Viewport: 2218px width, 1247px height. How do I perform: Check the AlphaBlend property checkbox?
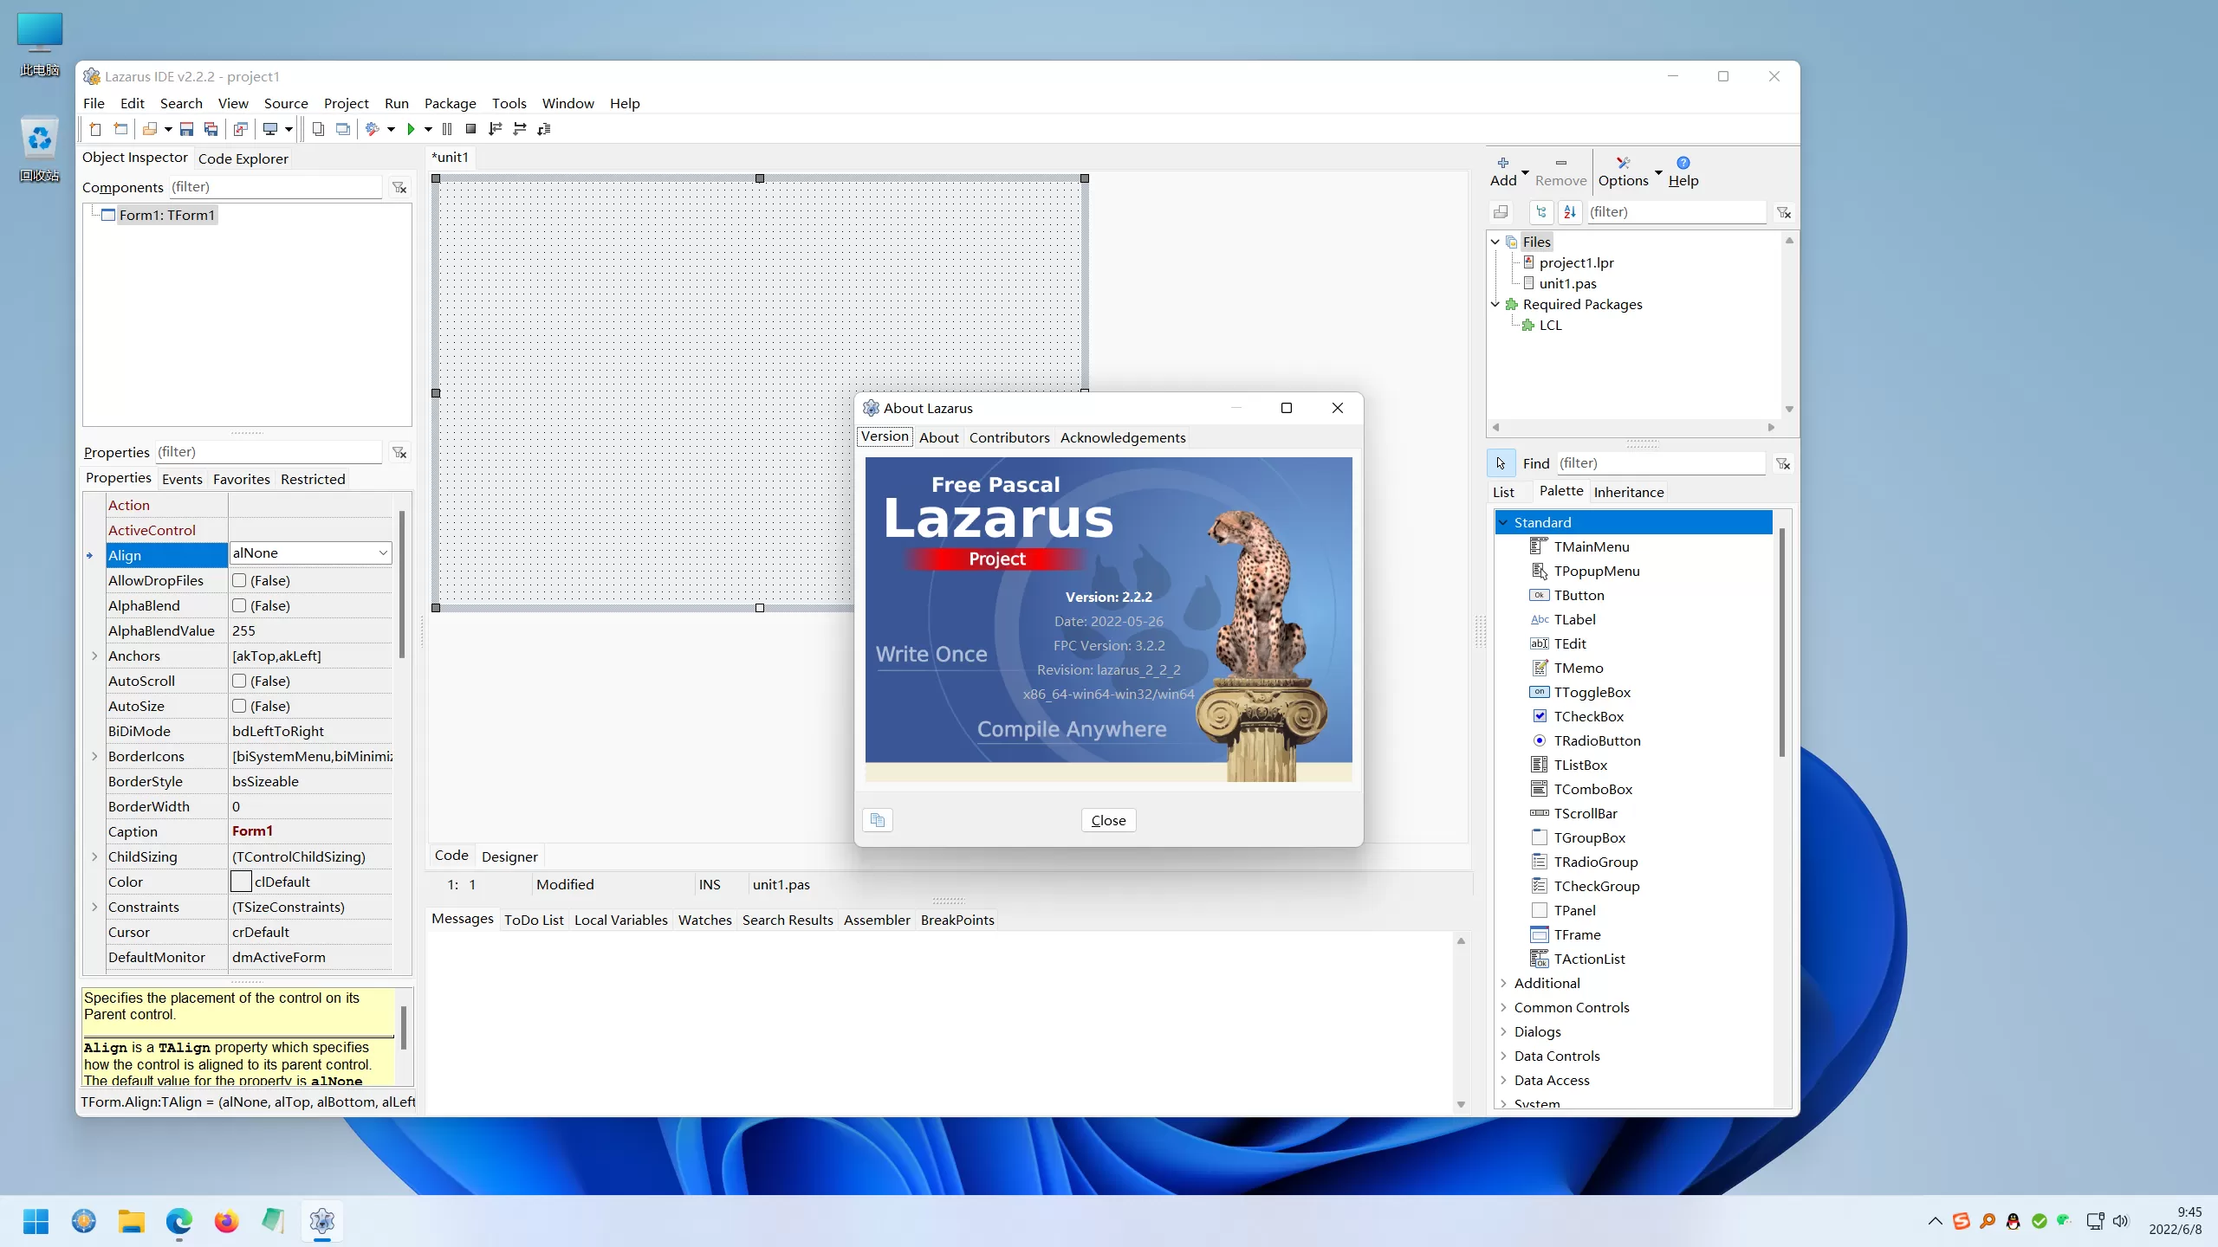[x=240, y=605]
